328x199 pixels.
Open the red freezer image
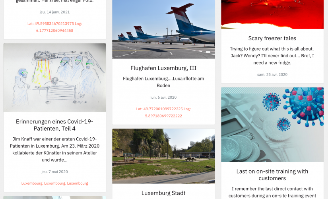pos(272,14)
